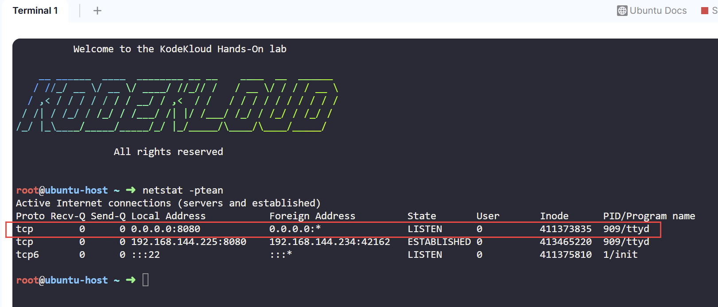Click the 'Send-Q' column header
The image size is (718, 307).
108,216
